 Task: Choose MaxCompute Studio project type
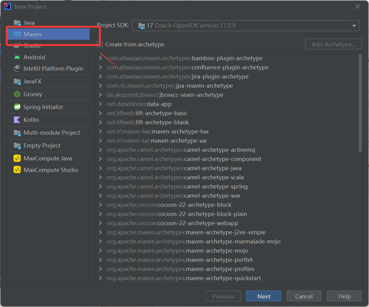tap(48, 170)
